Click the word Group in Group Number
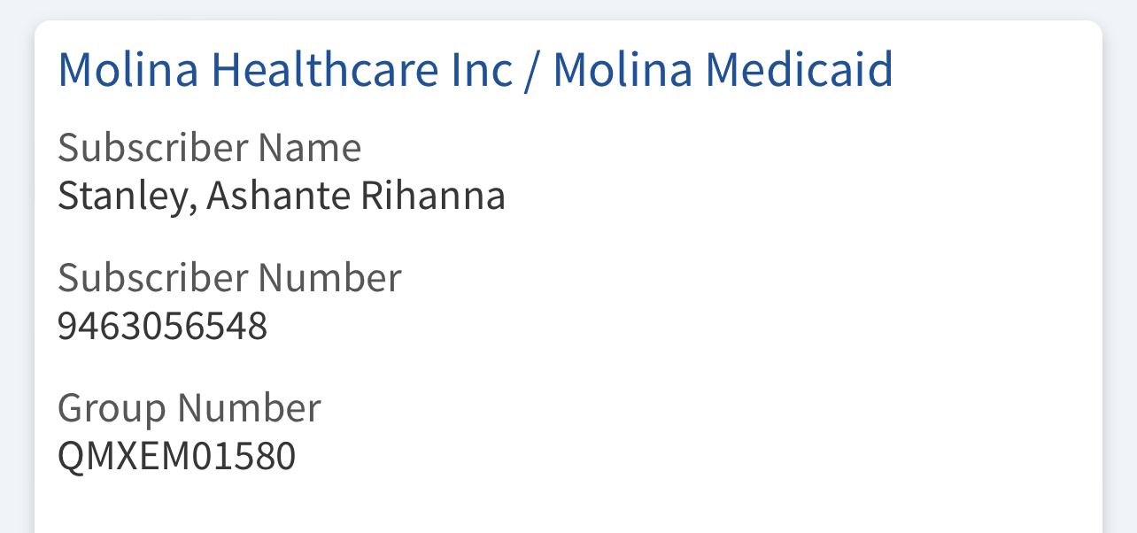The image size is (1137, 533). 112,409
